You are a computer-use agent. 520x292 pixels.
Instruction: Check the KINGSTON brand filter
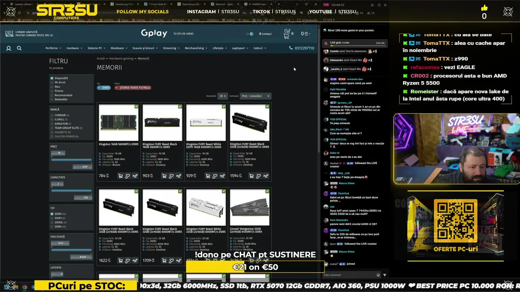[x=52, y=124]
